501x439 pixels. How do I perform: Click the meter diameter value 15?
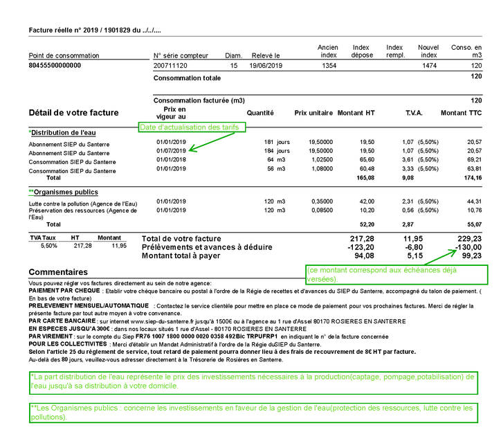click(234, 66)
